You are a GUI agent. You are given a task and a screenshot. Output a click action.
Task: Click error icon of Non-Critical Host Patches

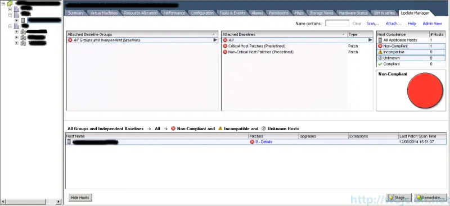pyautogui.click(x=225, y=52)
